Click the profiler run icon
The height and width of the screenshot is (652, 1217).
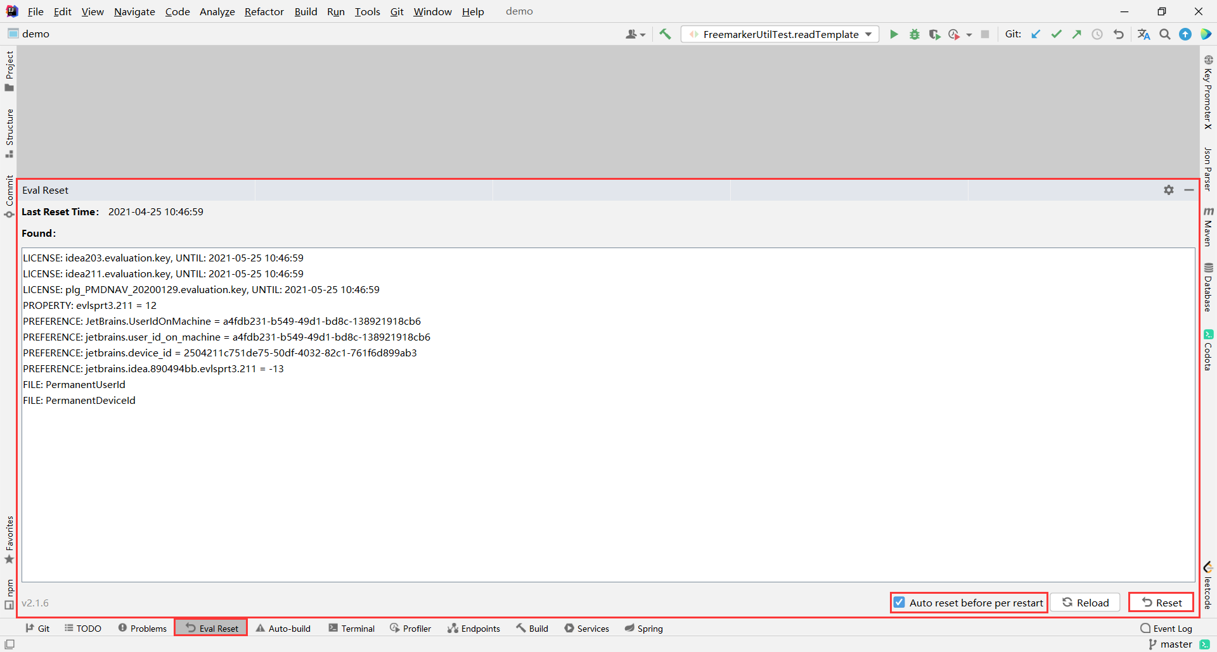(x=954, y=34)
